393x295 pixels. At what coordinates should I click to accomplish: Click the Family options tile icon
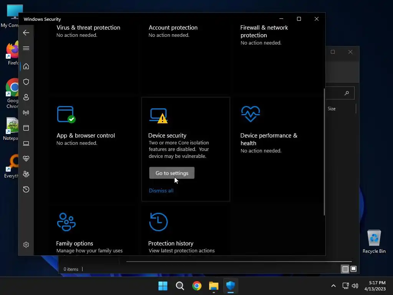tap(66, 222)
